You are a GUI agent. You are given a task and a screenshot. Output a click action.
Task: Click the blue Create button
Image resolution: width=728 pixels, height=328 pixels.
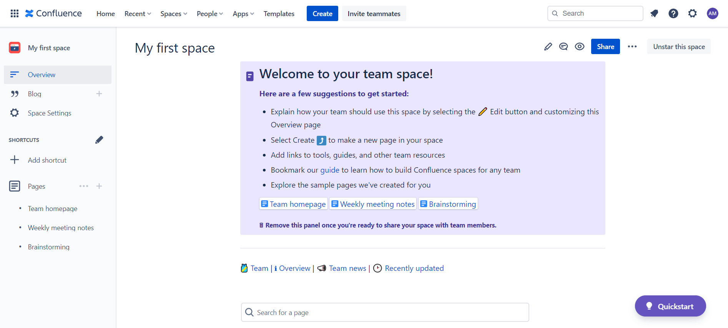322,13
